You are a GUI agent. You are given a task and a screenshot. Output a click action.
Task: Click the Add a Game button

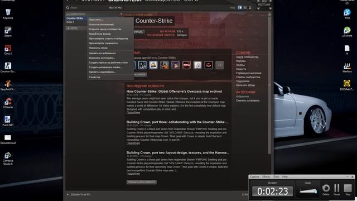tap(79, 195)
